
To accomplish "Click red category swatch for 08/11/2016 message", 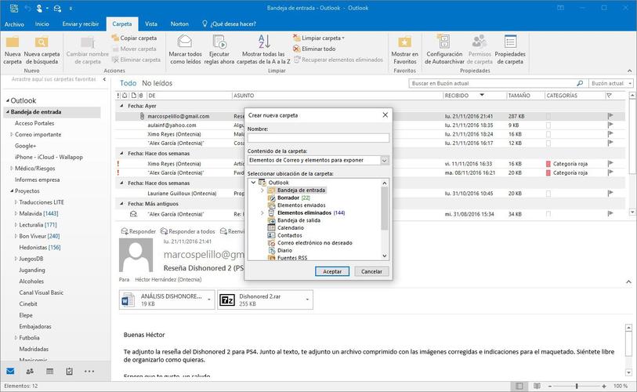I will tap(548, 172).
